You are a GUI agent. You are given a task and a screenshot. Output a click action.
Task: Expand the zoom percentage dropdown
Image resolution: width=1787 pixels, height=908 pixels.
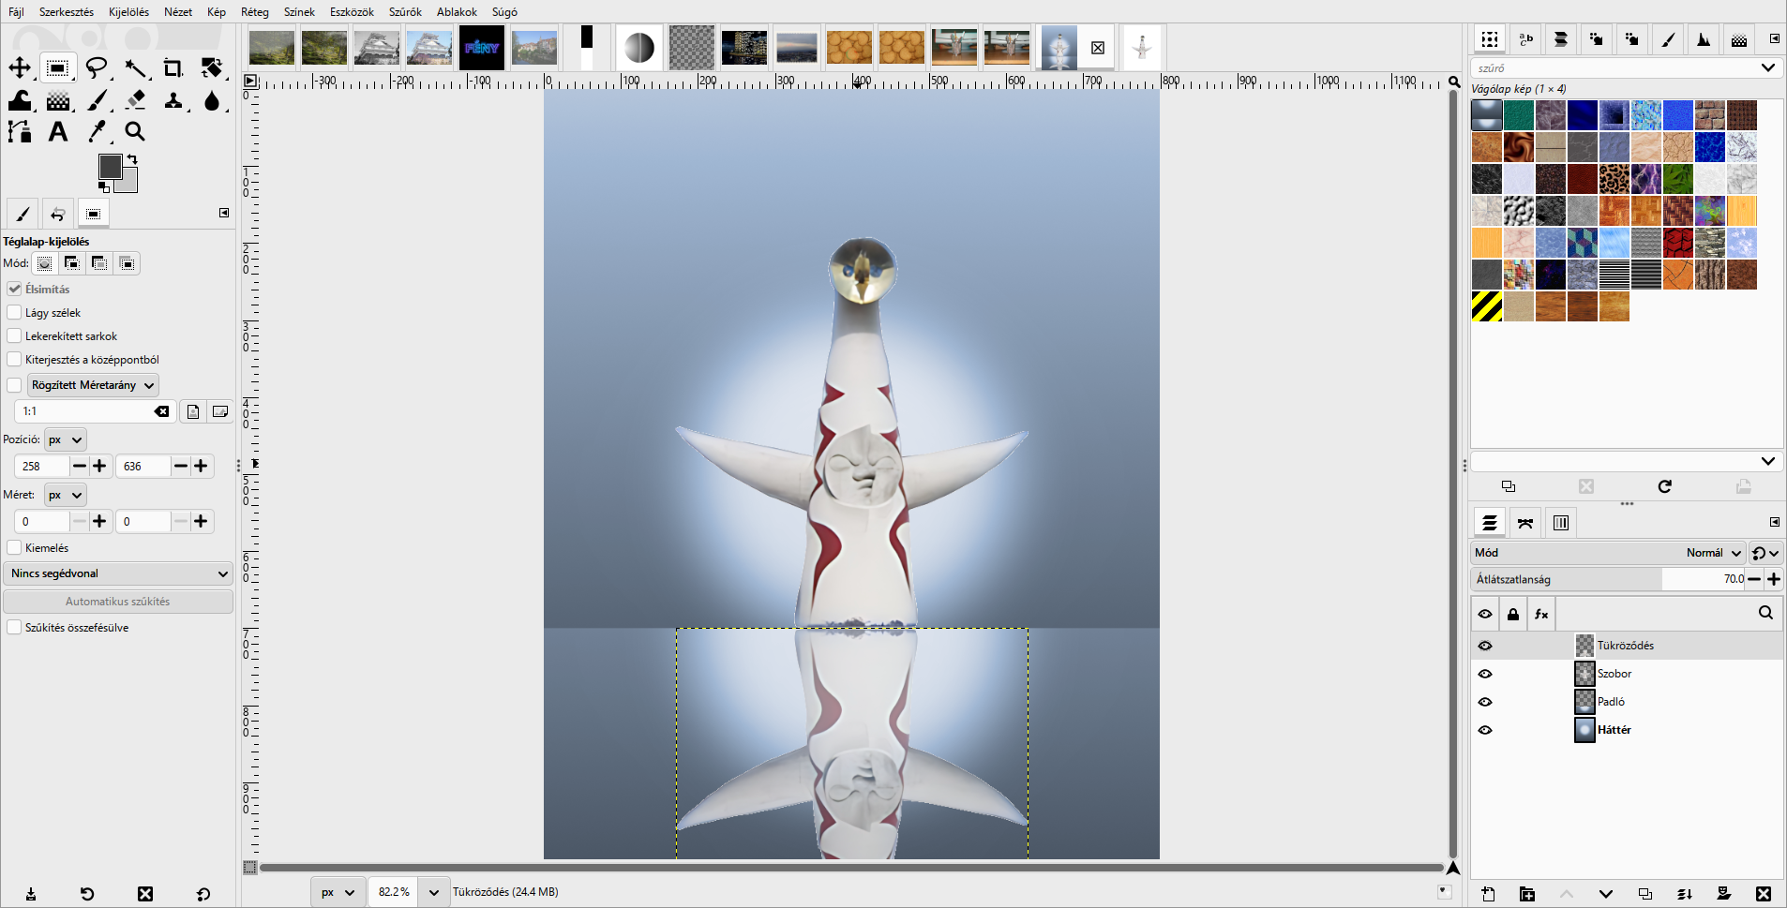click(433, 892)
